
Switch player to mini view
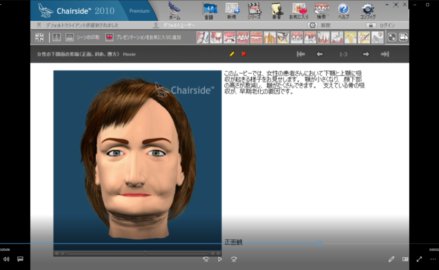tap(405, 259)
